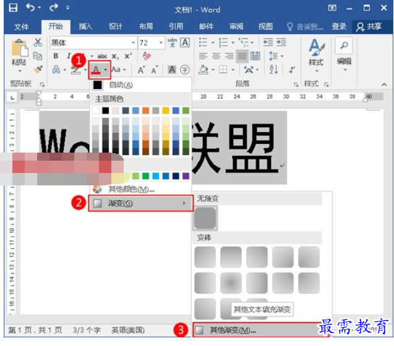
Task: Switch to the 引用 tab
Action: point(176,27)
